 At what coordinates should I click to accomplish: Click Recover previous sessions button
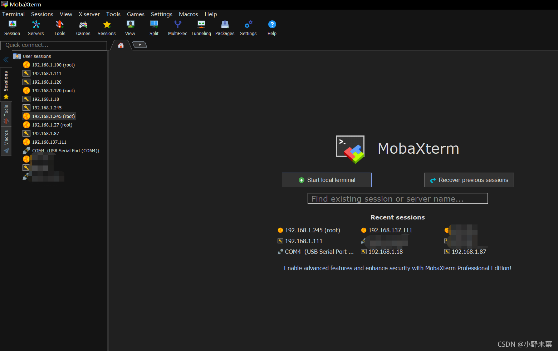pos(469,180)
